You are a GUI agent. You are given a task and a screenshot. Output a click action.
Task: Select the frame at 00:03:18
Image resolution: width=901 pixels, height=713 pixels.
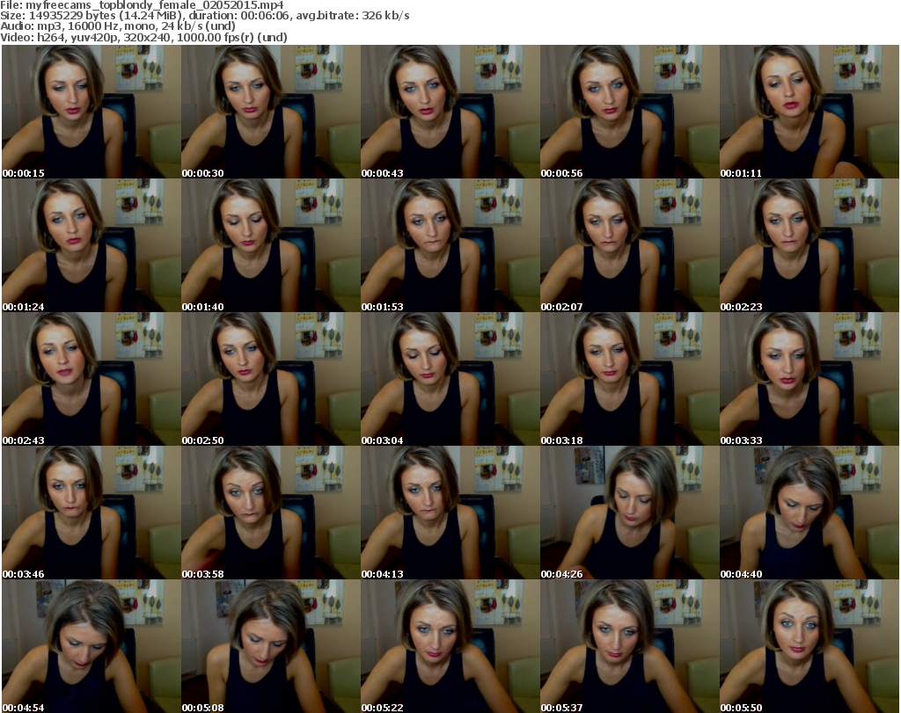[x=630, y=380]
